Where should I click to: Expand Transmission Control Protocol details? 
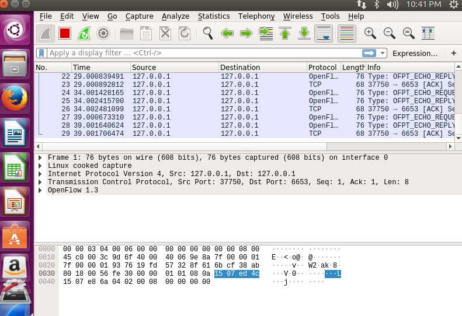[40, 182]
